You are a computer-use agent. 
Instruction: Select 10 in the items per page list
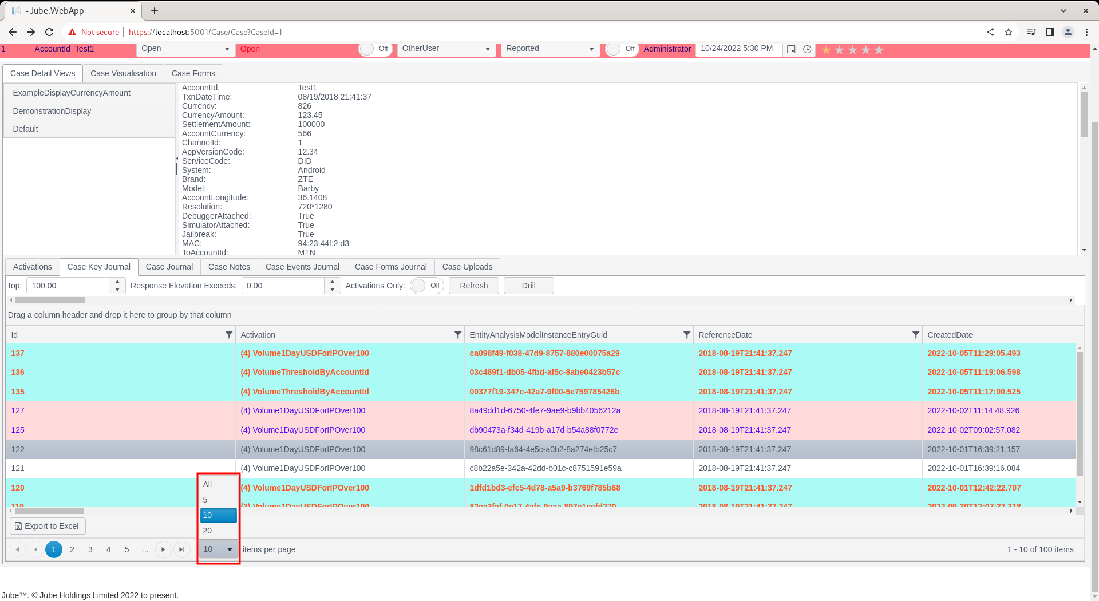219,515
